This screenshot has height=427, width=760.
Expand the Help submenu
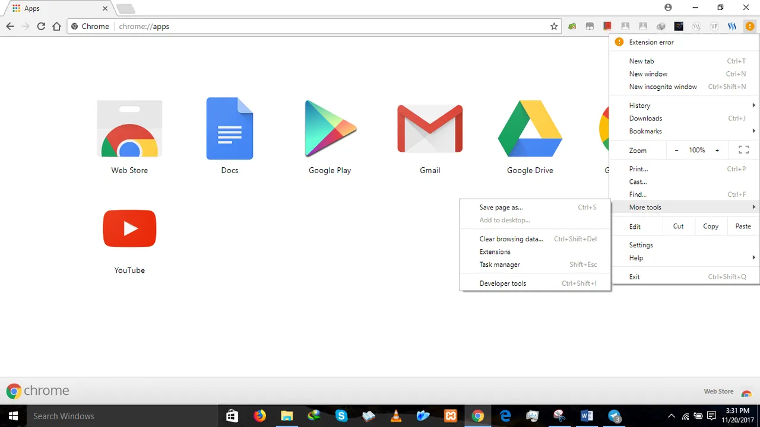[x=685, y=258]
